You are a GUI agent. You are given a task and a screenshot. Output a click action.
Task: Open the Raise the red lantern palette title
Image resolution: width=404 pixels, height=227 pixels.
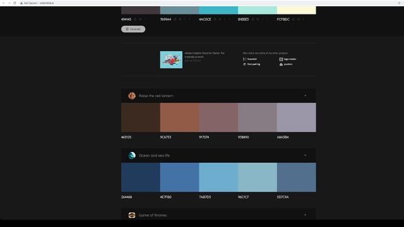[x=156, y=96]
